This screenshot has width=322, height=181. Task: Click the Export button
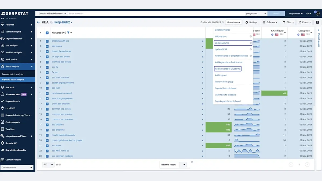[304, 22]
